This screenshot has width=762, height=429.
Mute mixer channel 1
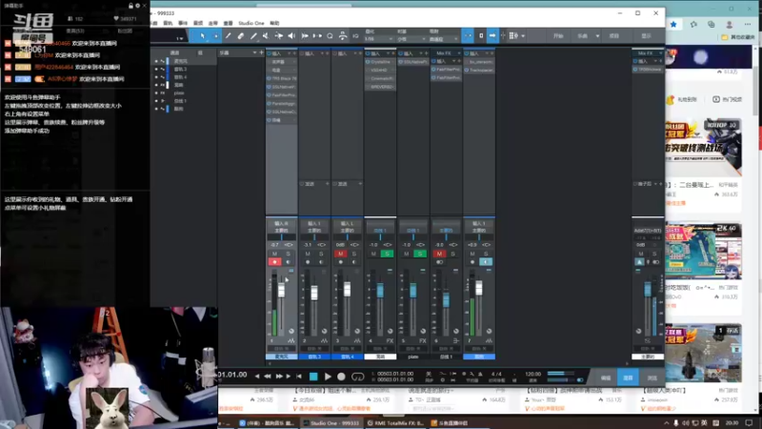274,254
